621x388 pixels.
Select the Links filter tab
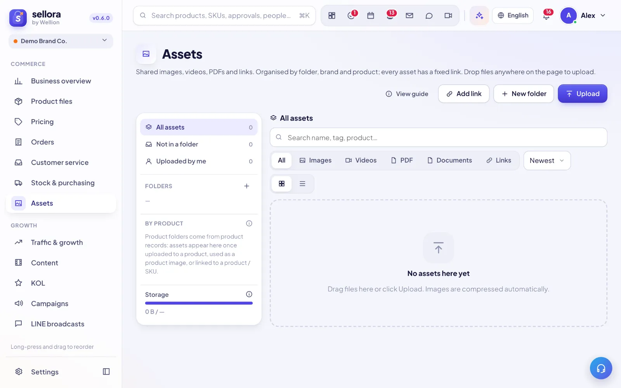point(499,161)
